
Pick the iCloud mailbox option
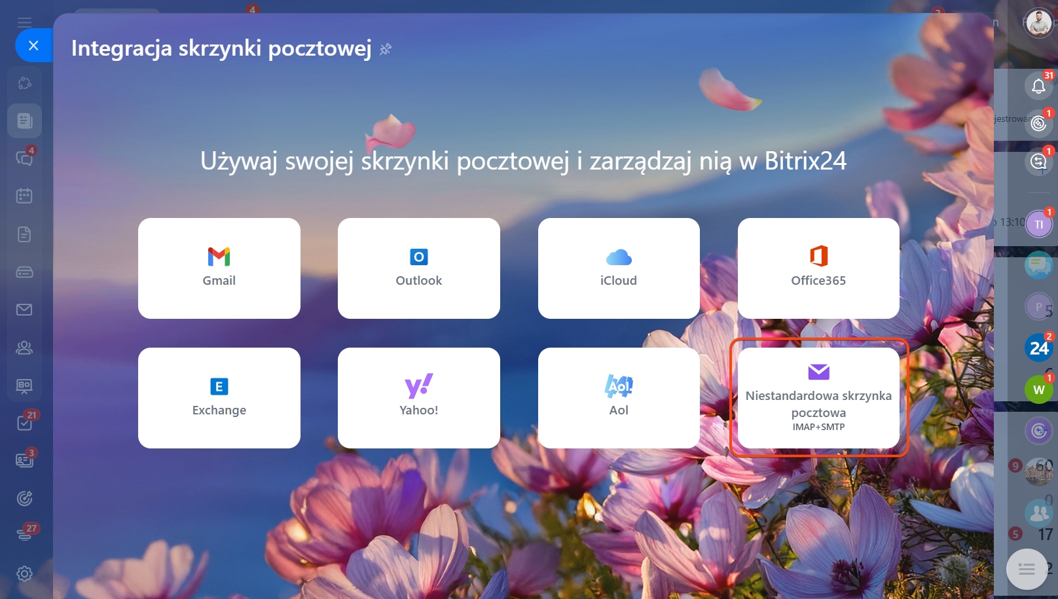coord(619,268)
